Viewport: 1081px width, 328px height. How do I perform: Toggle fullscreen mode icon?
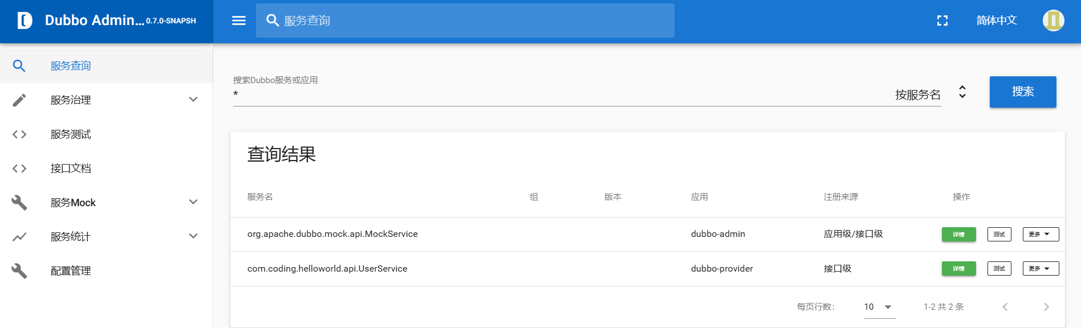point(942,20)
